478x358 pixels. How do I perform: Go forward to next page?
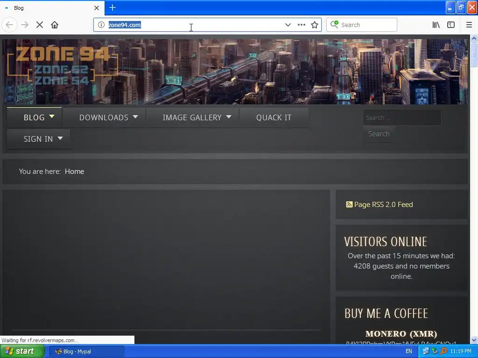(x=25, y=25)
